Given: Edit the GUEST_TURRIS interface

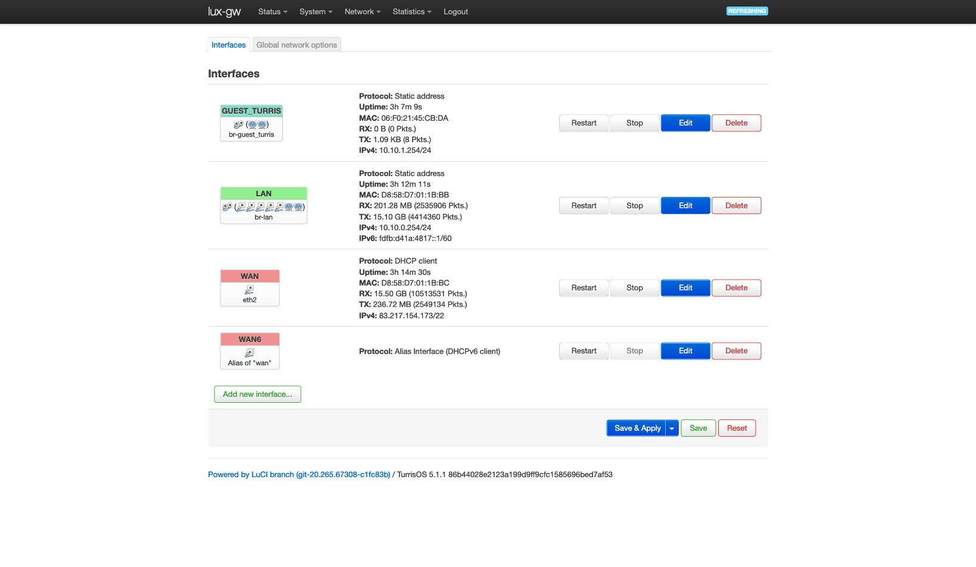Looking at the screenshot, I should pos(685,123).
